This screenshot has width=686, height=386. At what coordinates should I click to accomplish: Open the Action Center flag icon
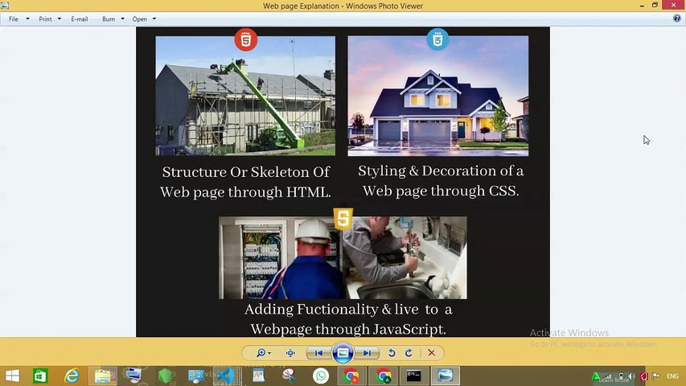pos(655,376)
